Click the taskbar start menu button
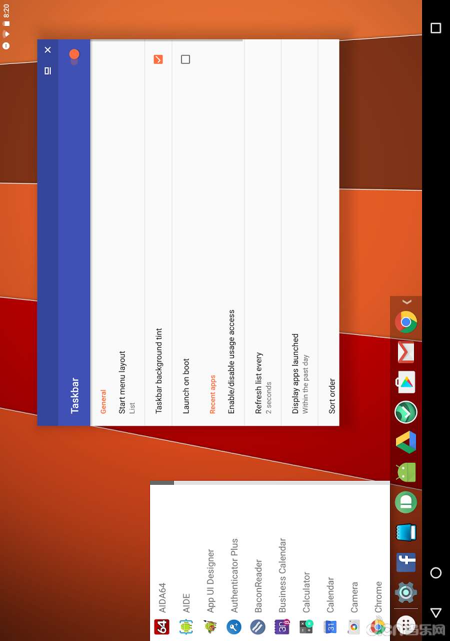The width and height of the screenshot is (450, 641). point(406,624)
